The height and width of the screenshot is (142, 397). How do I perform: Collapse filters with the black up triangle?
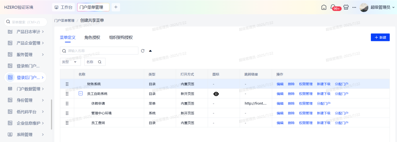150,51
